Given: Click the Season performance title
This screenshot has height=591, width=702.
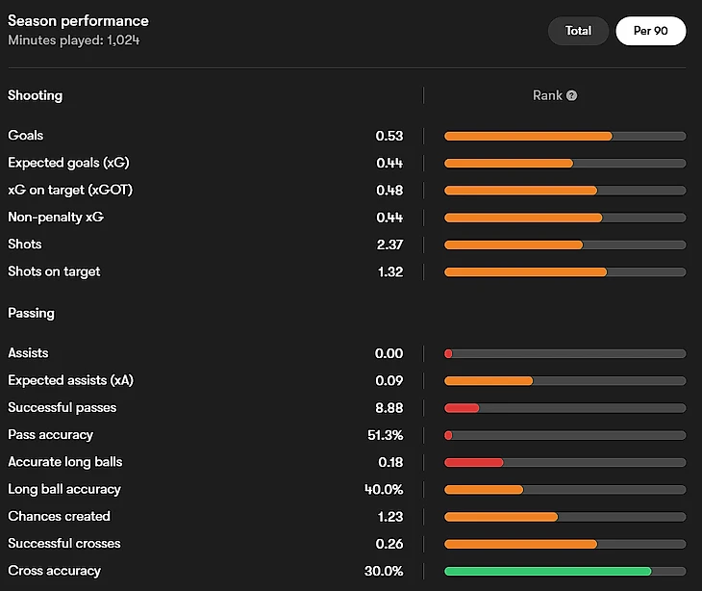Looking at the screenshot, I should point(78,20).
